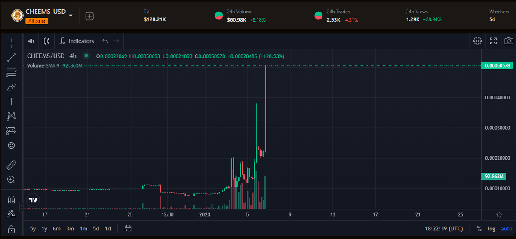Screen dimensions: 516x239
Task: Enter fullscreen chart mode
Action: point(493,41)
